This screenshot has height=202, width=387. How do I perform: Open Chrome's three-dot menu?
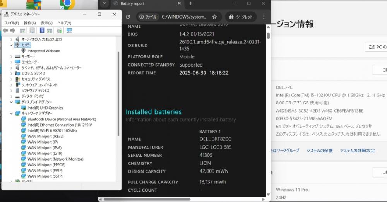tap(264, 17)
